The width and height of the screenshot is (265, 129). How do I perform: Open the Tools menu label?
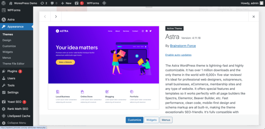coord(11,86)
